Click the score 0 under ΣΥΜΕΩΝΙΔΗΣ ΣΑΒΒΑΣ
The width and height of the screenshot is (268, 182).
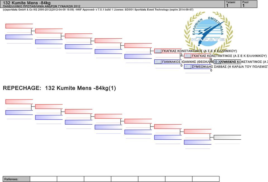point(211,71)
